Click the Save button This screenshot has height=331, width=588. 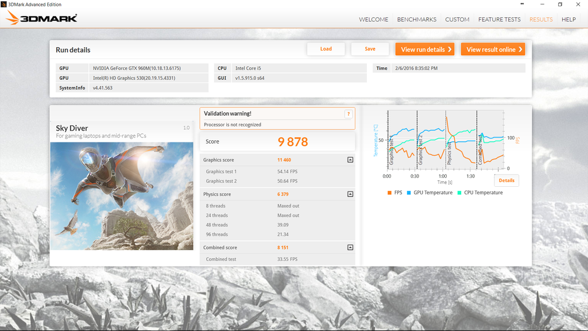coord(370,49)
